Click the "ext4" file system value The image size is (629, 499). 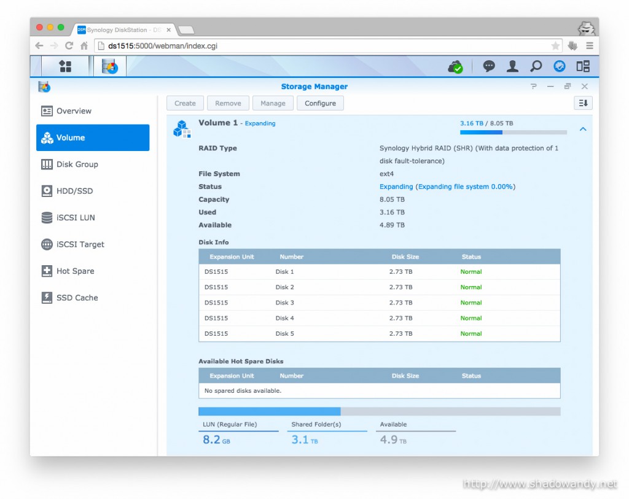pos(387,174)
